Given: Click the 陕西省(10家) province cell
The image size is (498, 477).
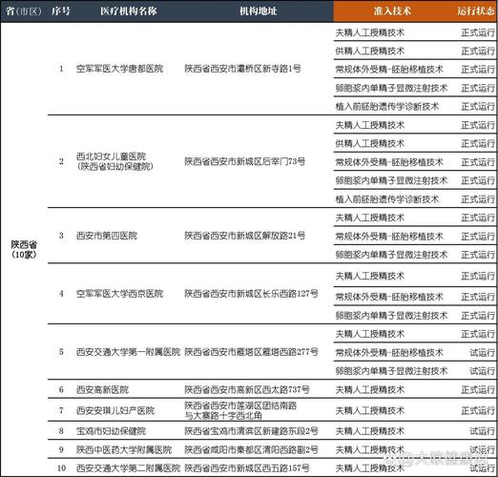Looking at the screenshot, I should [24, 249].
